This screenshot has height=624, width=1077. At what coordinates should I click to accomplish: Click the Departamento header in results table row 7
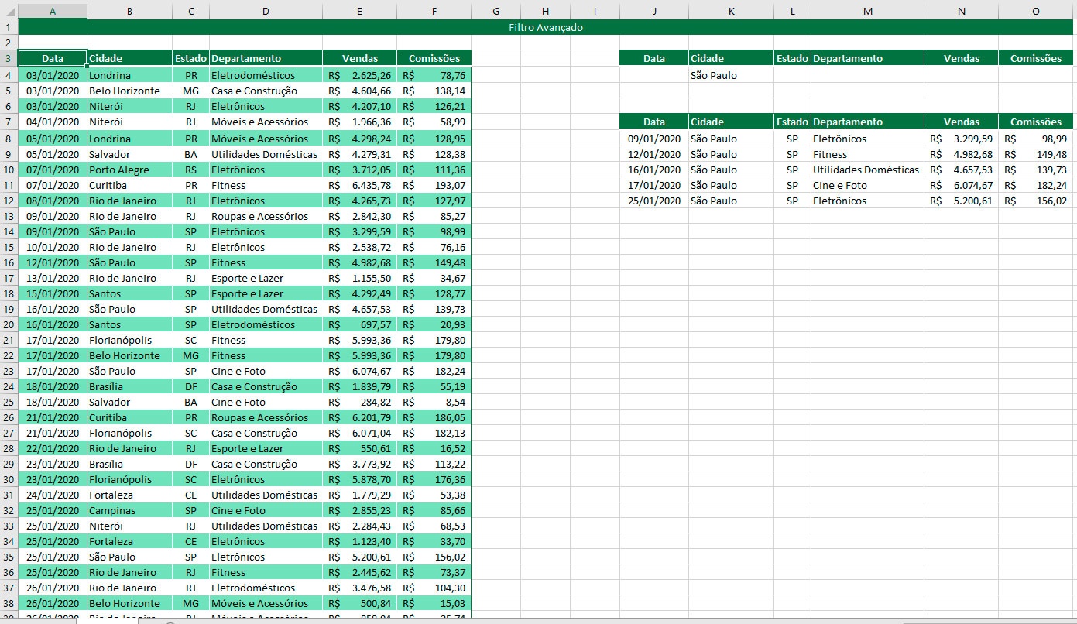point(867,122)
